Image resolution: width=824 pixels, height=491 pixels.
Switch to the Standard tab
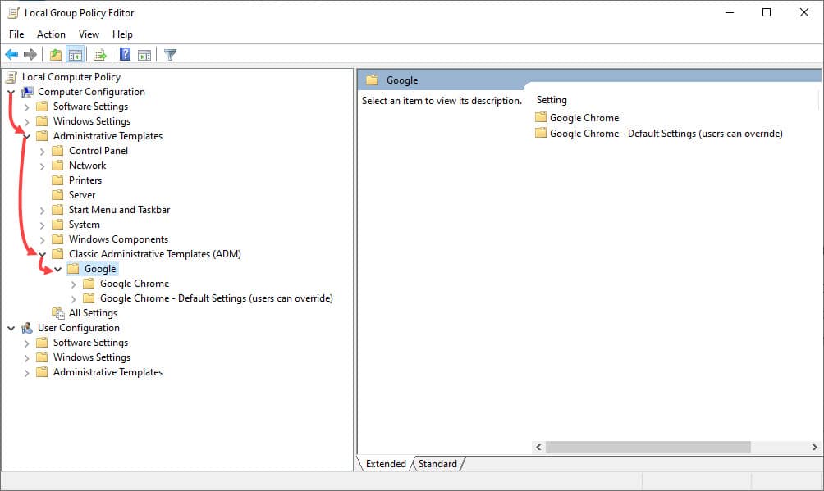point(437,464)
